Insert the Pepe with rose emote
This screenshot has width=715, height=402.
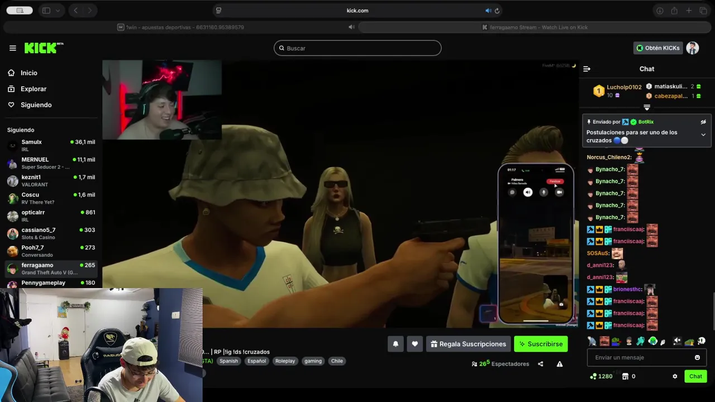tap(616, 341)
